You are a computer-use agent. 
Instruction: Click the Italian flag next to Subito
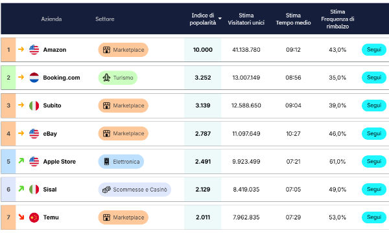click(x=34, y=105)
